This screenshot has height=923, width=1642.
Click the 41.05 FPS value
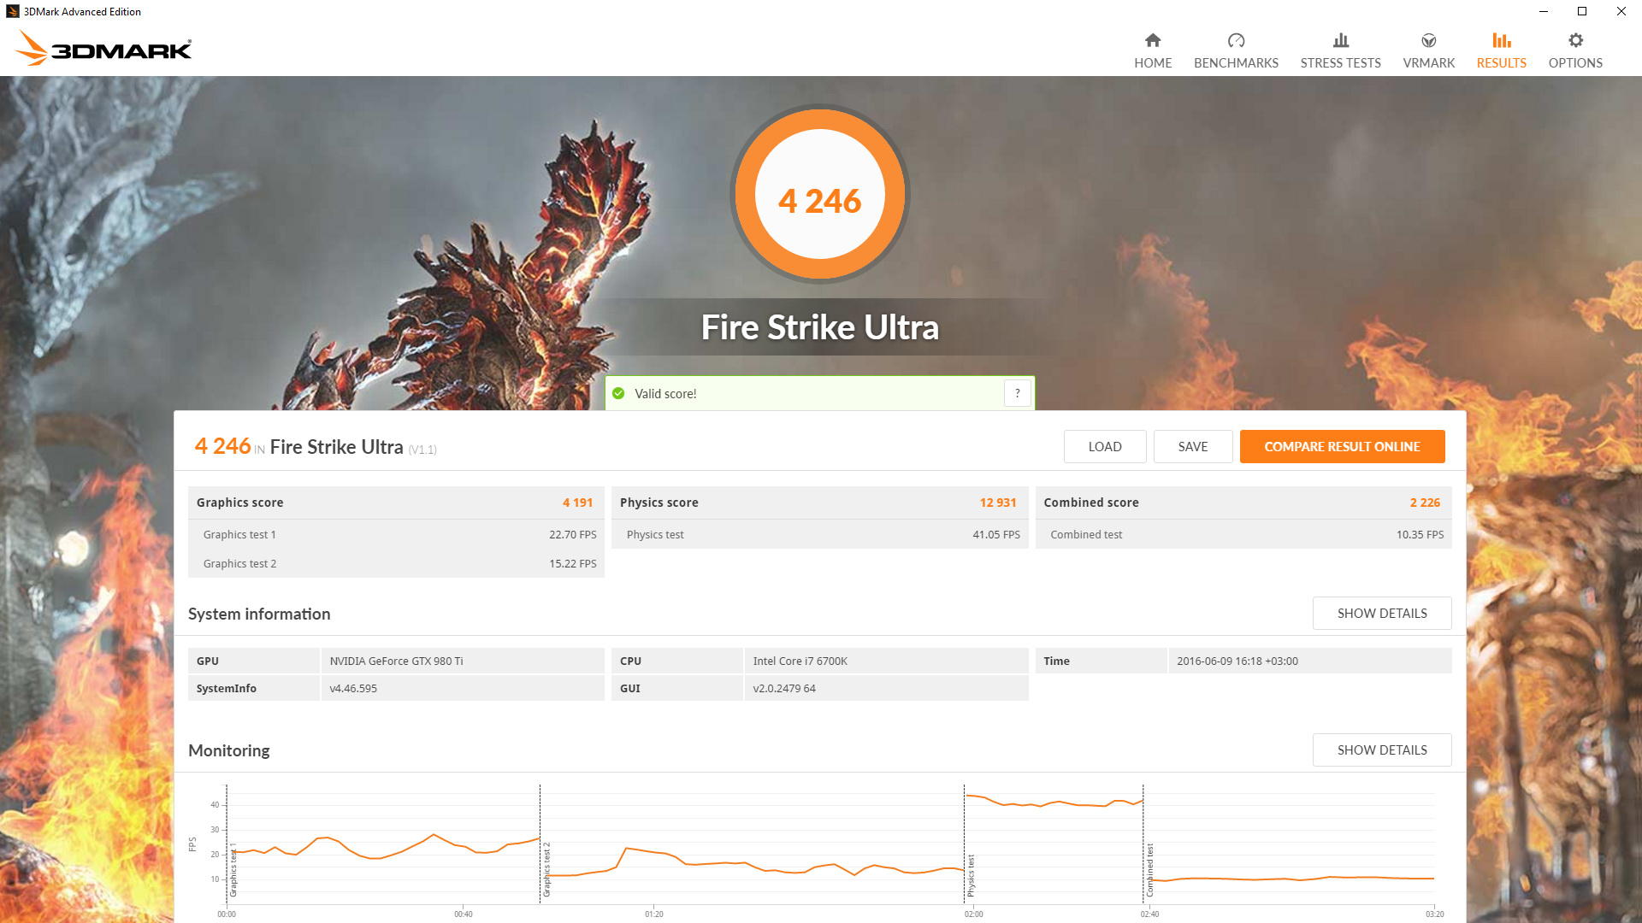coord(995,534)
